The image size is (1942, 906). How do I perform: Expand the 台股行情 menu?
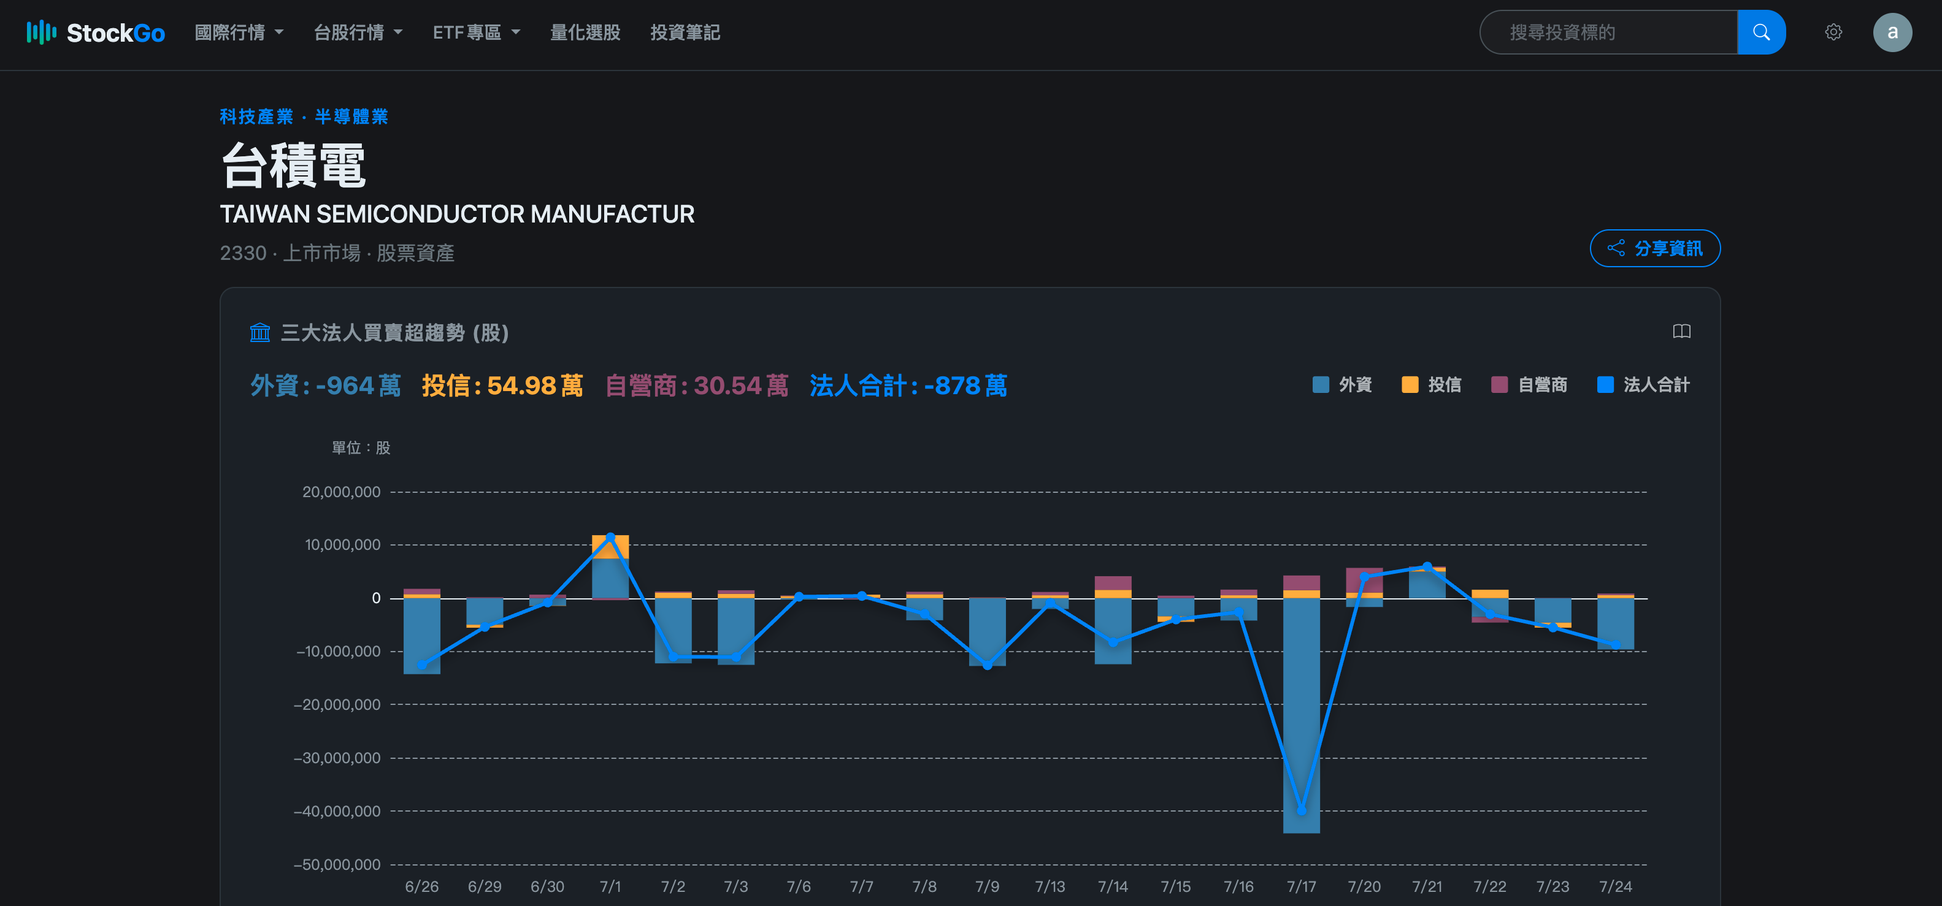[358, 32]
